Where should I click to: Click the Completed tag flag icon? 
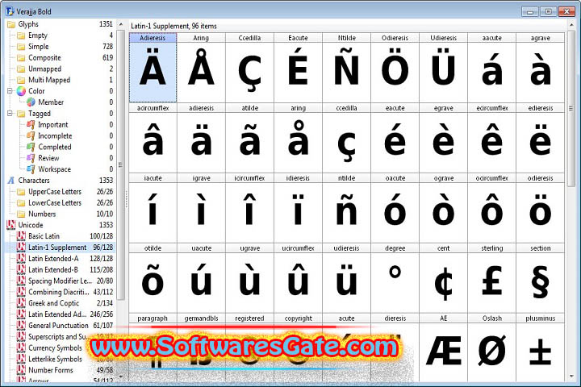tap(31, 147)
